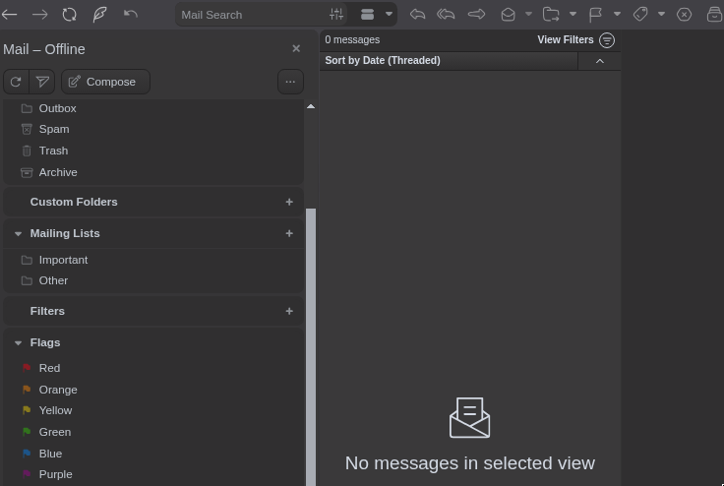724x486 pixels.
Task: Select the Yellow flag
Action: [153, 410]
